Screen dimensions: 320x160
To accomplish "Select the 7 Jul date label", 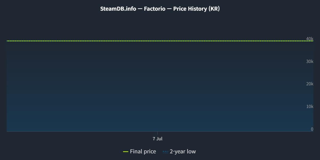I will 157,139.
